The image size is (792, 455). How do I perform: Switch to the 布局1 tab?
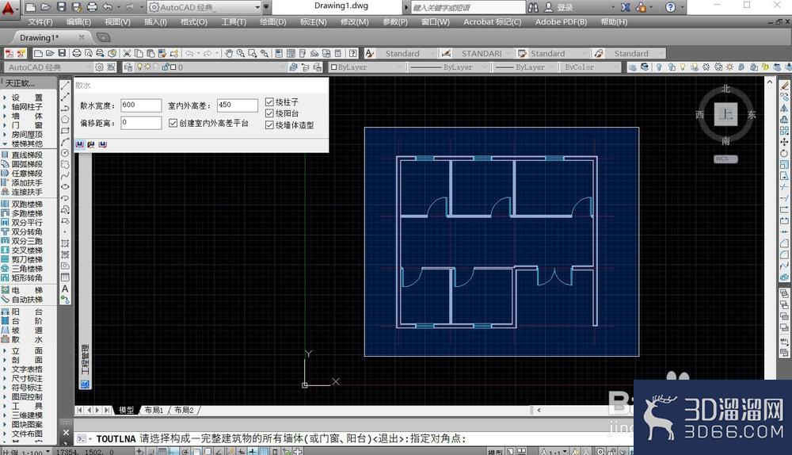coord(154,410)
